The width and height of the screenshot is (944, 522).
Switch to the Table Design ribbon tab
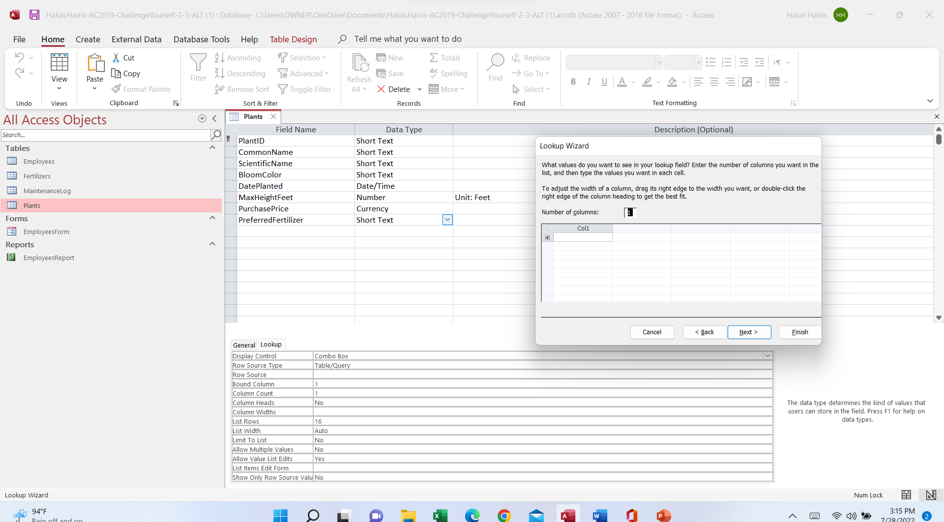[x=293, y=39]
